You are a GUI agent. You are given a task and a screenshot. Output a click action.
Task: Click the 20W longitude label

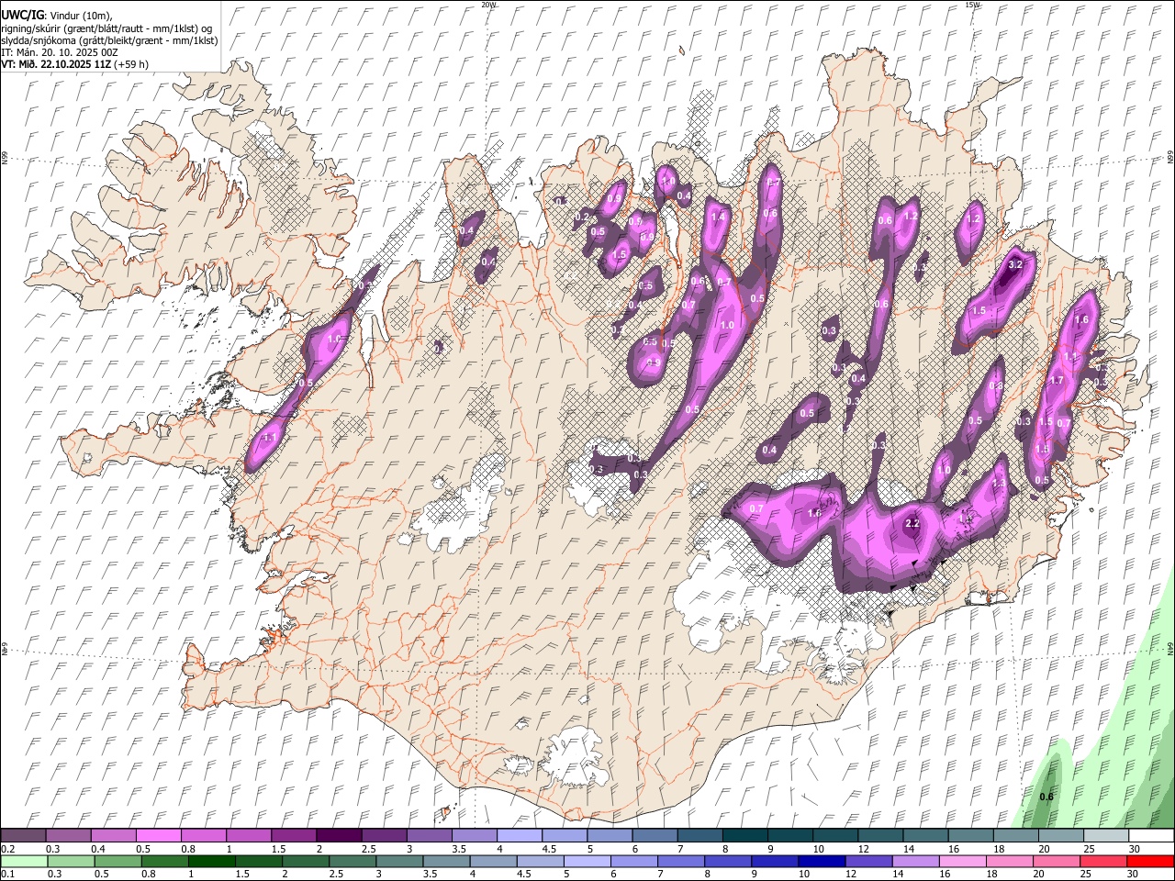[x=488, y=5]
